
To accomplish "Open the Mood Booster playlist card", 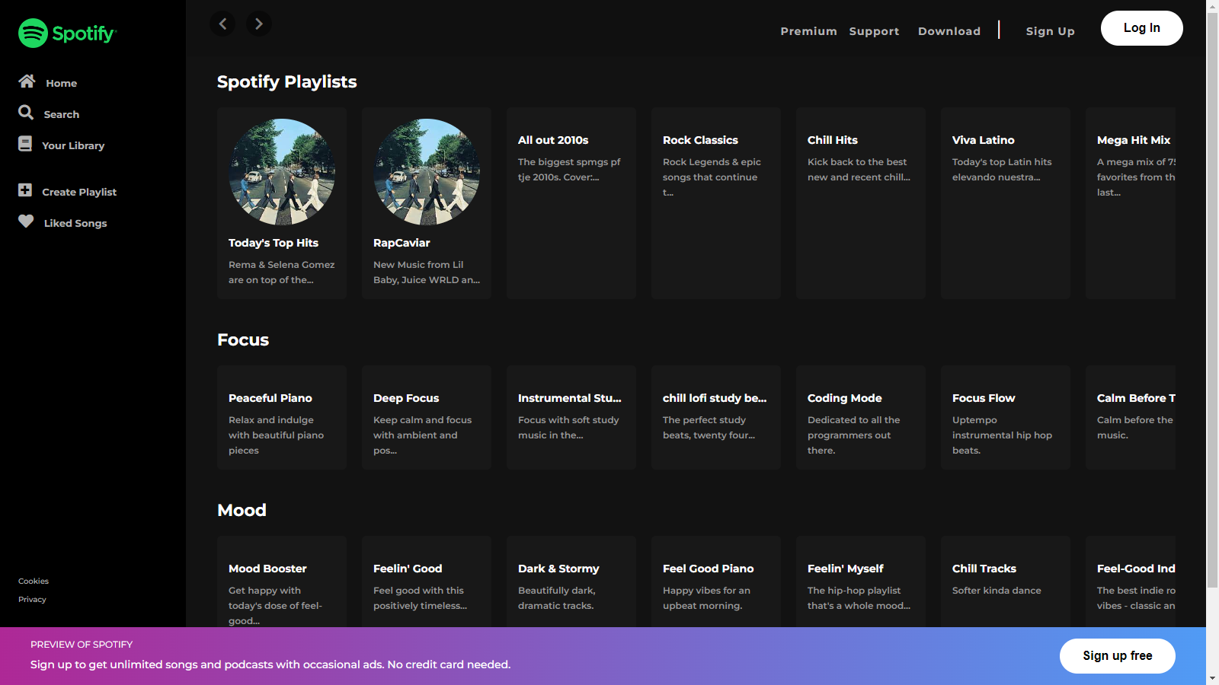I will (x=282, y=581).
